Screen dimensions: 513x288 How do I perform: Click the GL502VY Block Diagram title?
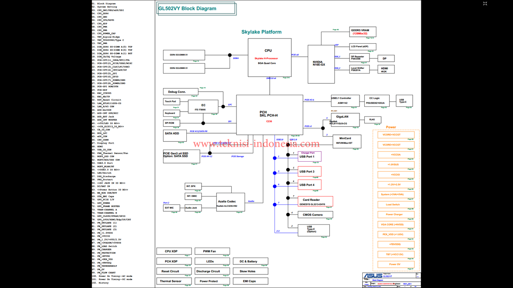coord(187,8)
